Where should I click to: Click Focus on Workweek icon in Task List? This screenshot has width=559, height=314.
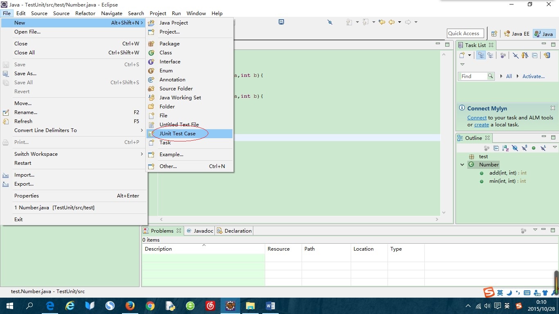(503, 55)
